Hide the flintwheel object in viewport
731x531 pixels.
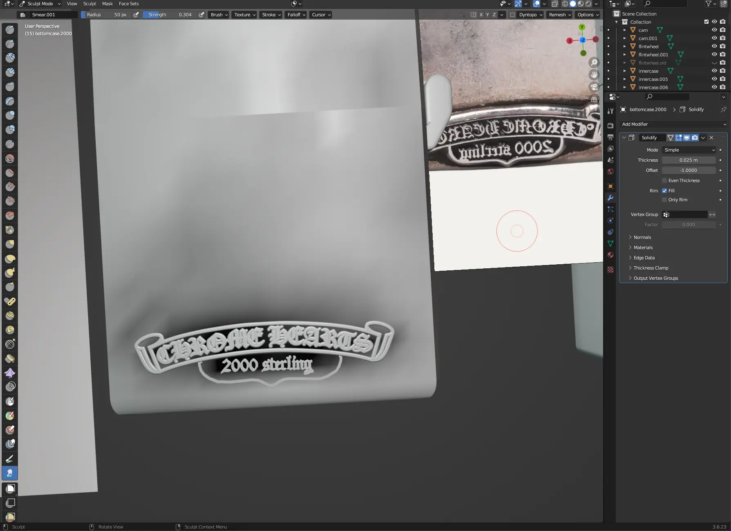coord(714,46)
